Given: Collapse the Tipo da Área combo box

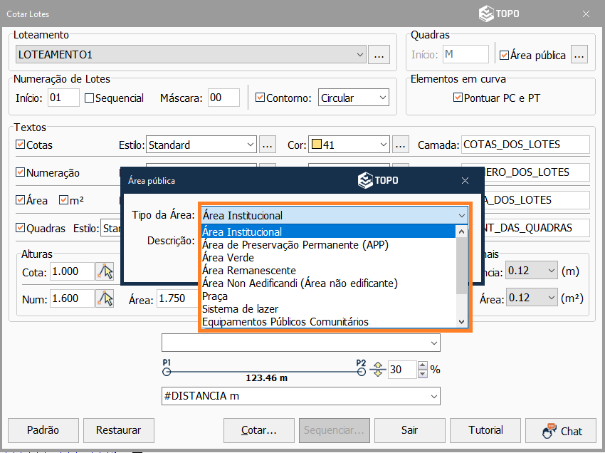Looking at the screenshot, I should [x=461, y=215].
